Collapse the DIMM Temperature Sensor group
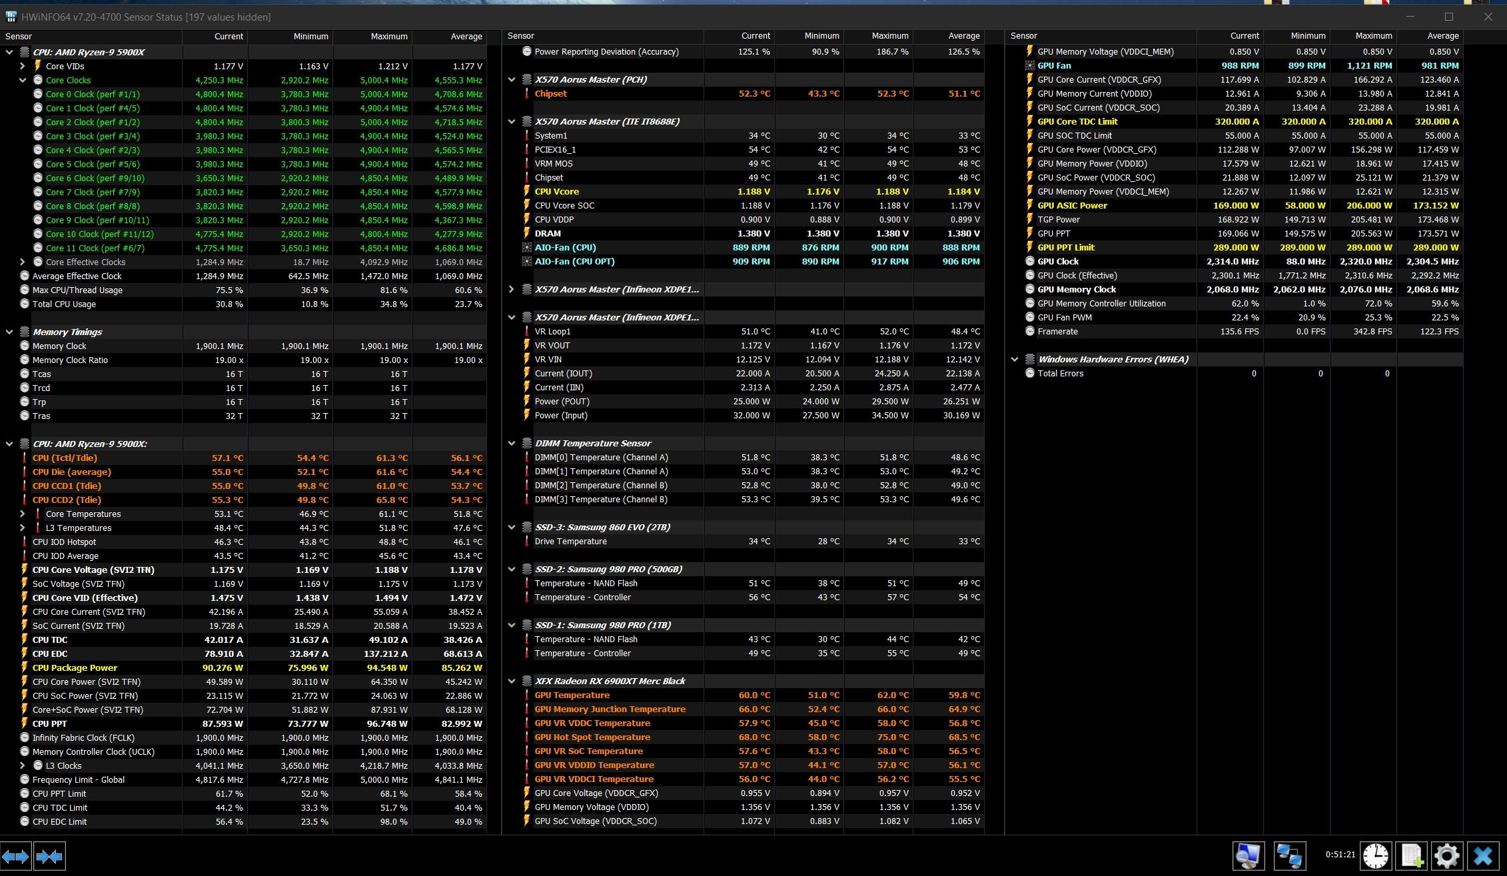Screen dimensions: 1507x876 (x=512, y=443)
